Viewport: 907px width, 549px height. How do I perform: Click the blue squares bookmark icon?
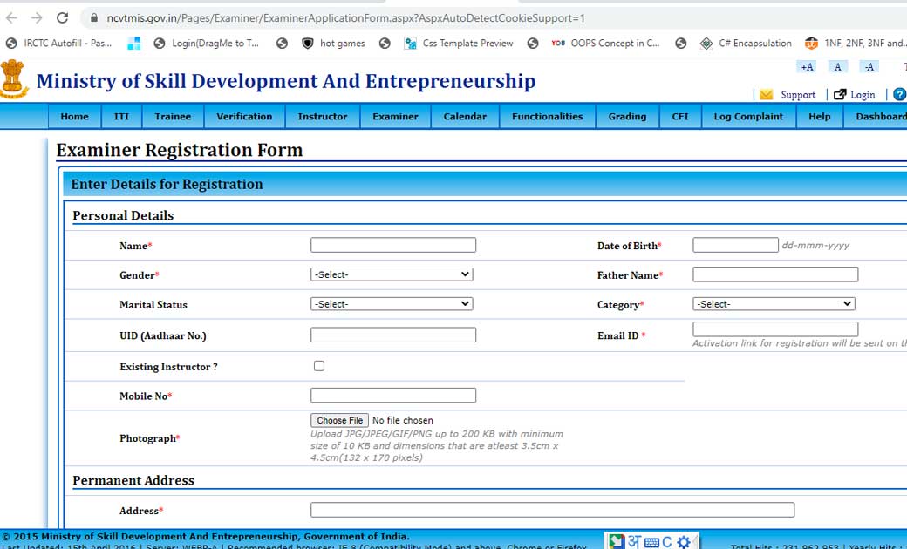(x=134, y=44)
